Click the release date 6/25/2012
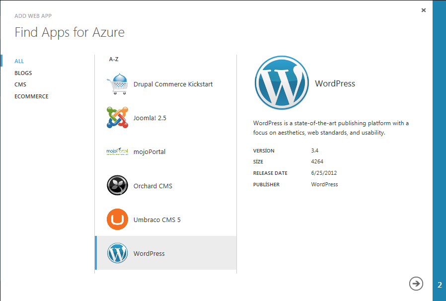Viewport: 446px width, 301px height. (324, 173)
